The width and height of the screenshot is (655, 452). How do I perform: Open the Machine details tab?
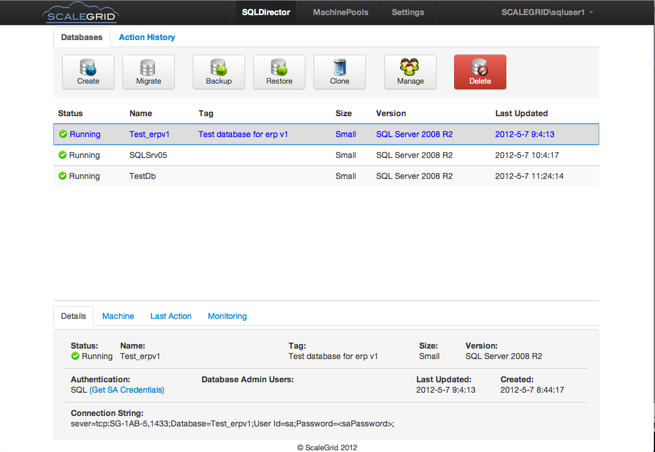[x=118, y=316]
